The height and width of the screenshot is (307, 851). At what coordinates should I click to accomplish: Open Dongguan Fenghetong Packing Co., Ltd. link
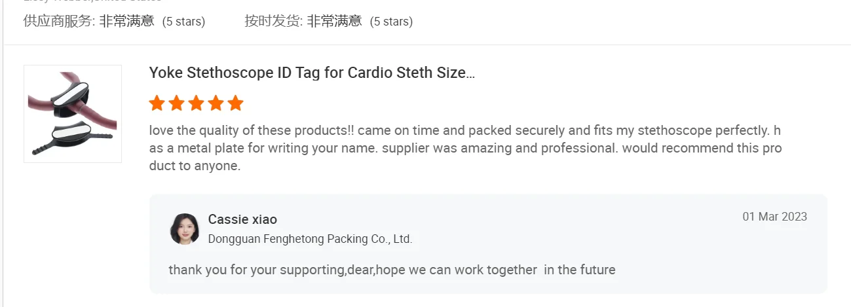[310, 239]
